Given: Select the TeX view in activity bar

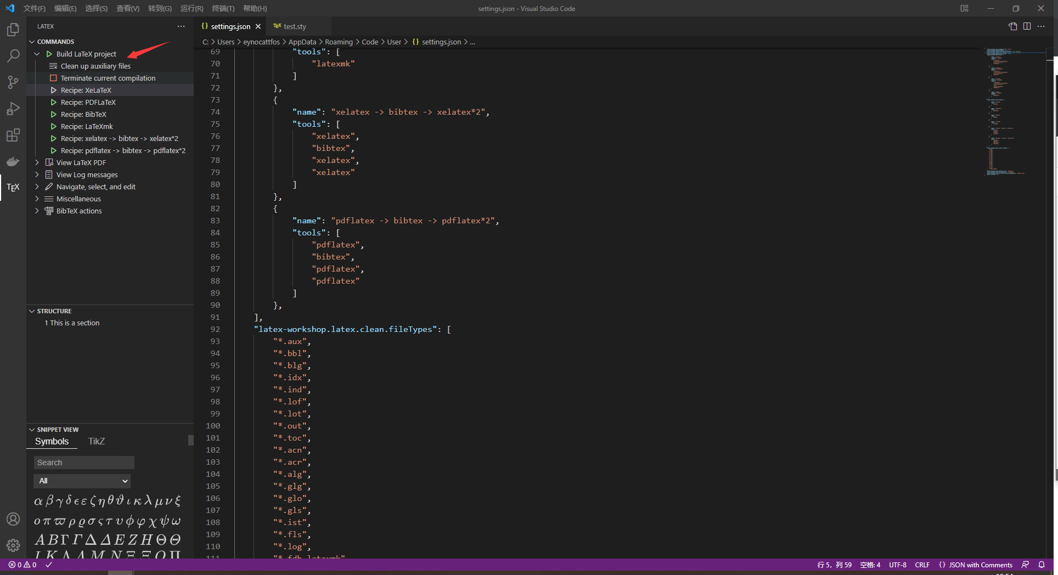Looking at the screenshot, I should coord(13,188).
